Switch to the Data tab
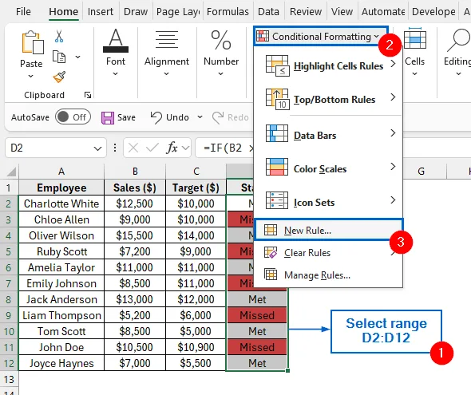Screen dimensions: 471x395 pyautogui.click(x=268, y=12)
